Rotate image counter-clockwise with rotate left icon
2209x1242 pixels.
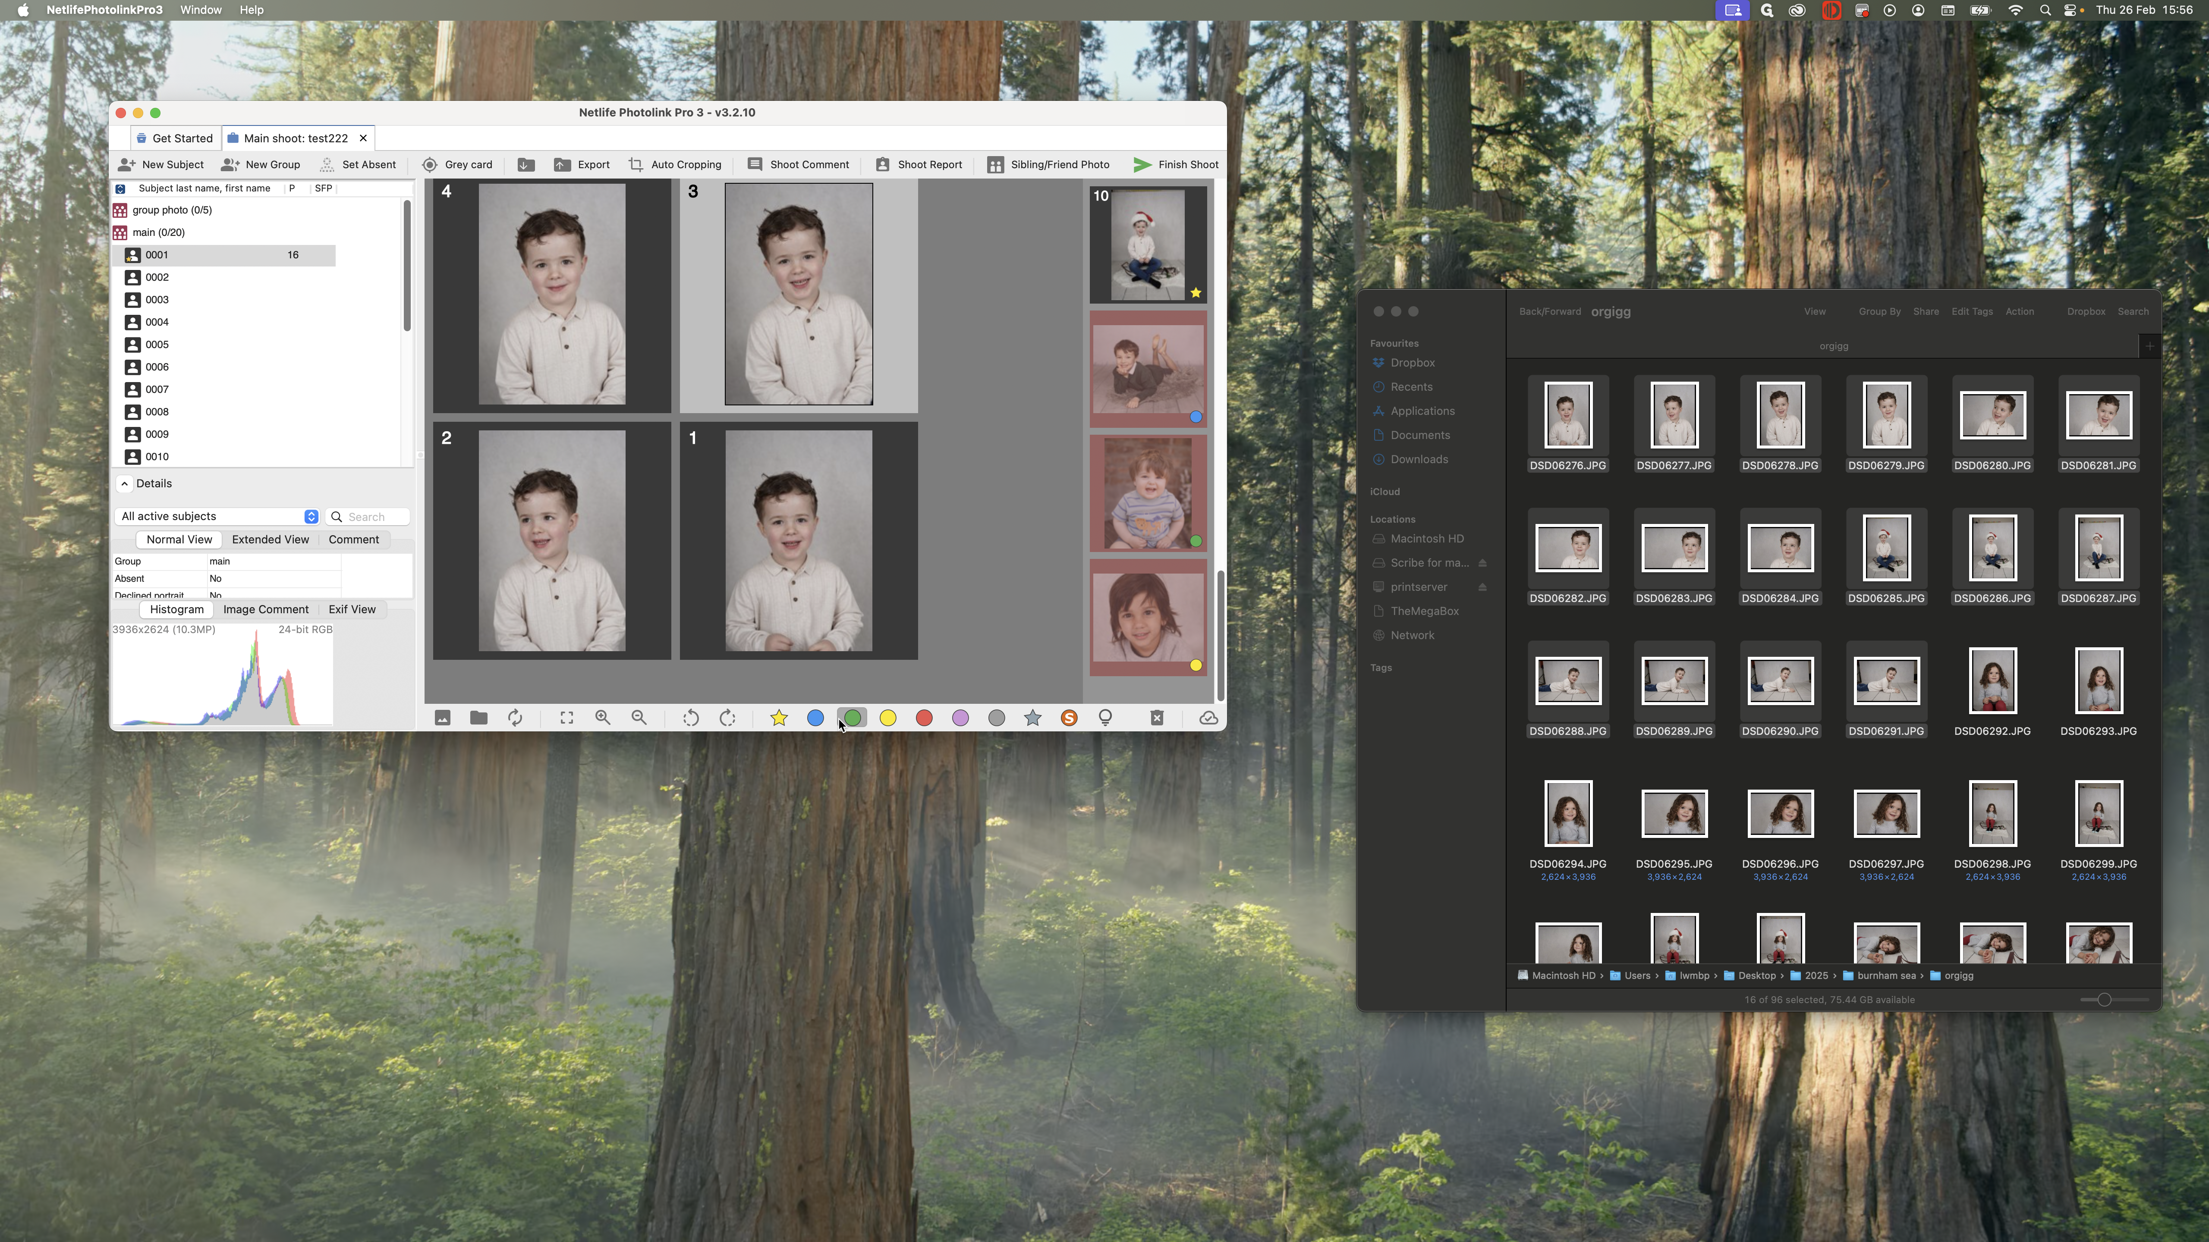[690, 718]
